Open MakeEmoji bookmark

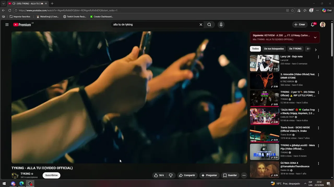click(x=47, y=17)
